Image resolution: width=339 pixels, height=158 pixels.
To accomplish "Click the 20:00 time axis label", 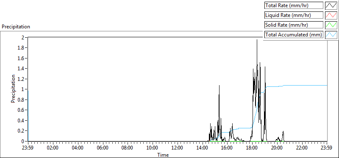I will (277, 148).
